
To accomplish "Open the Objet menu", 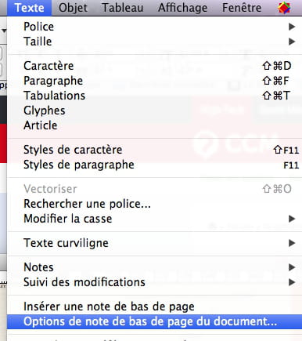I will click(x=73, y=8).
